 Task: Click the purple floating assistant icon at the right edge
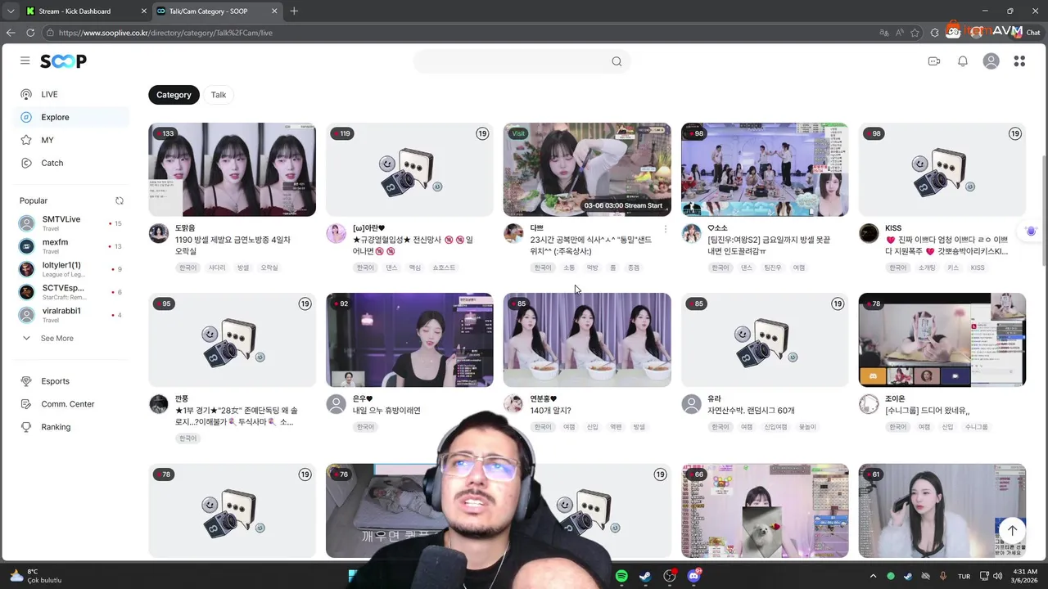pyautogui.click(x=1031, y=232)
